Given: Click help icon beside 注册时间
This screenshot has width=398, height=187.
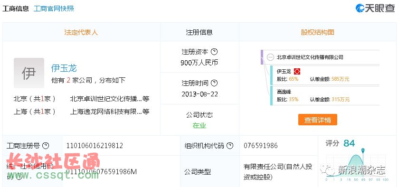Looking at the screenshot, I should (215, 83).
